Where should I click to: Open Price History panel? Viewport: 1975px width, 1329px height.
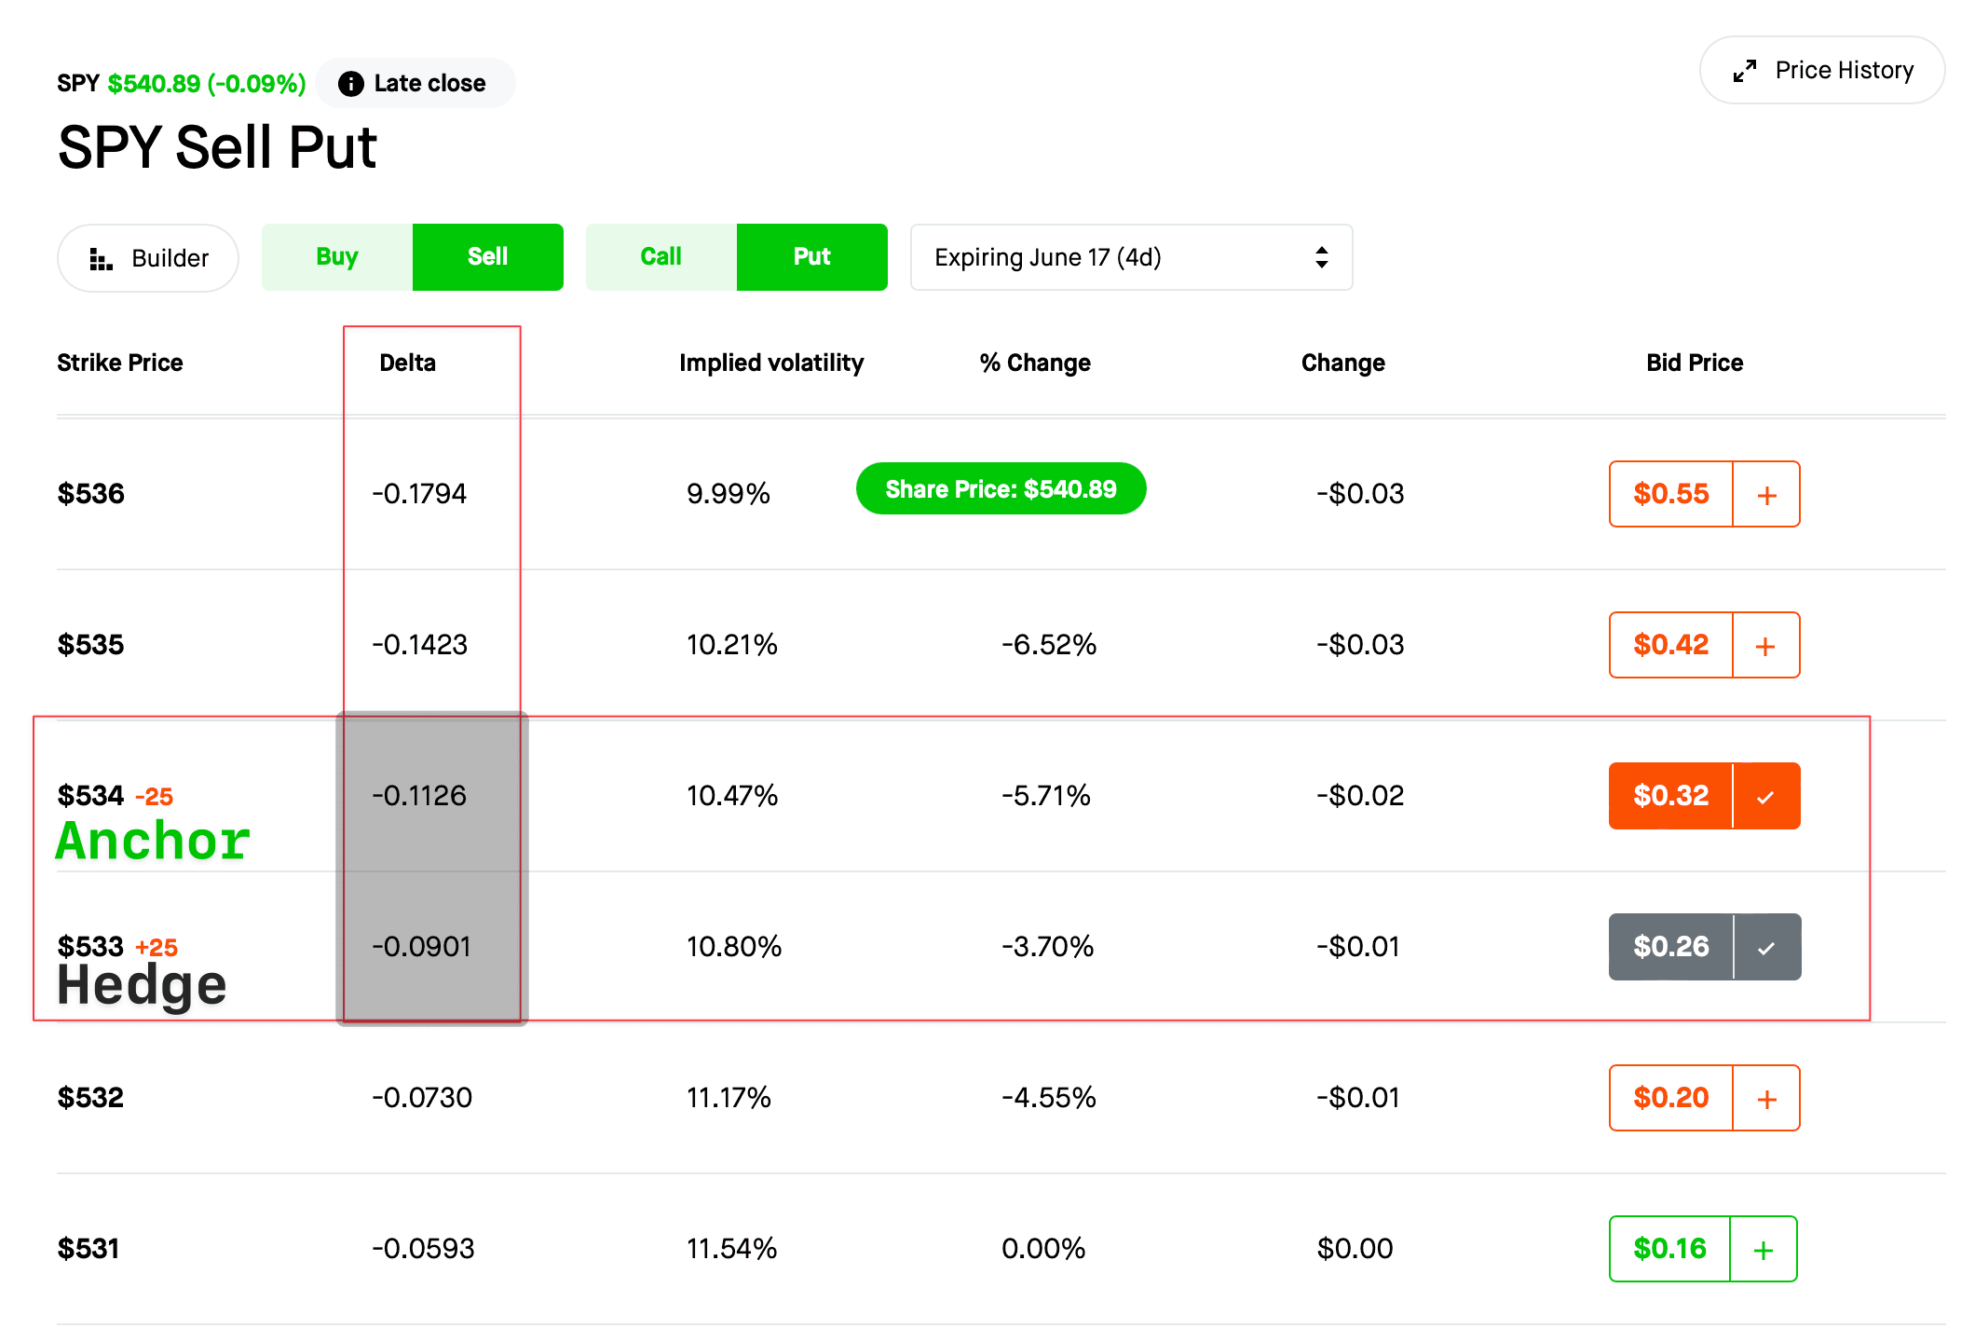1821,70
